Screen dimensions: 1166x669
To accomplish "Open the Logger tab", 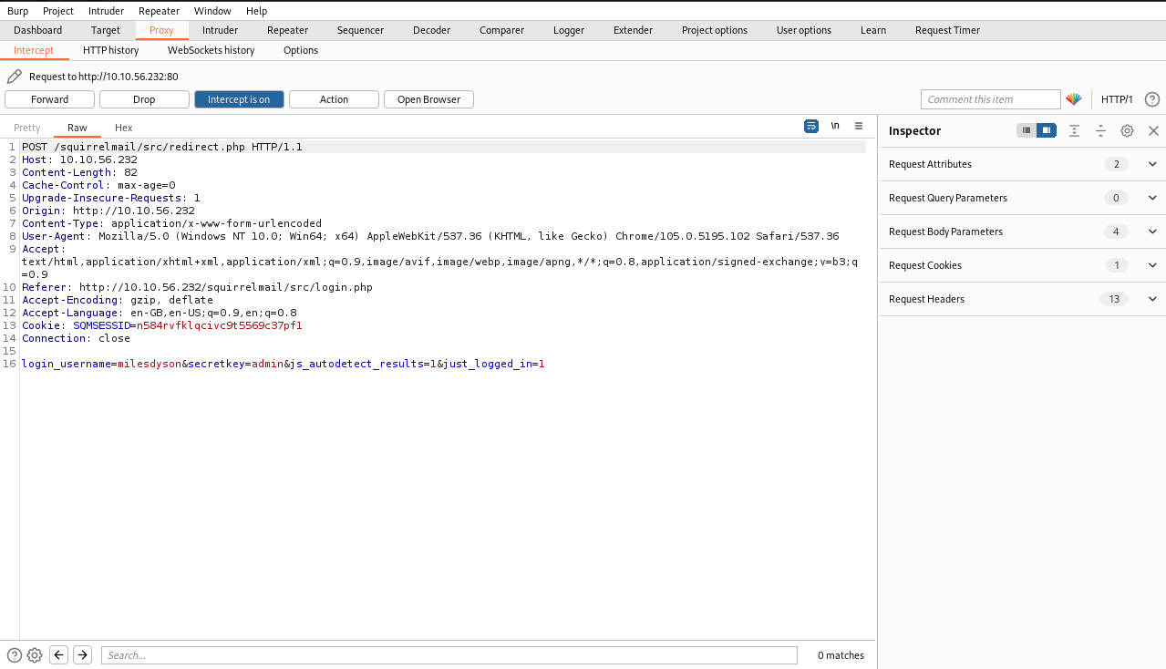I will point(569,30).
